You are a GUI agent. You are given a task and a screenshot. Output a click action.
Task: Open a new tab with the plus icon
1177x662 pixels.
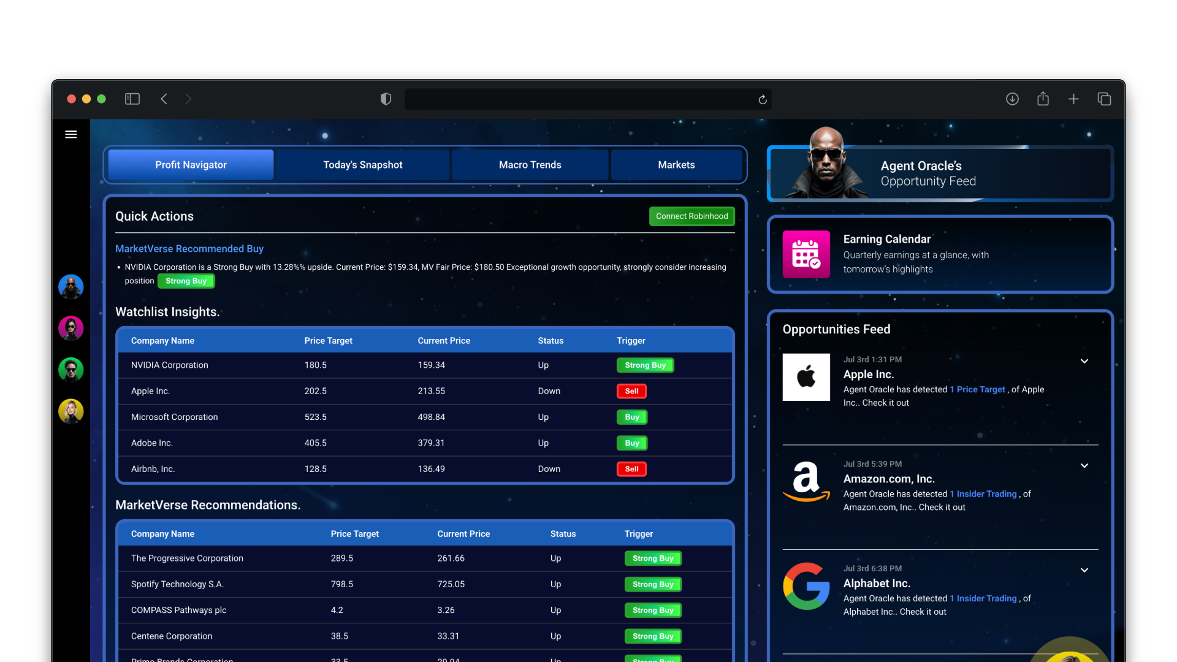coord(1073,99)
